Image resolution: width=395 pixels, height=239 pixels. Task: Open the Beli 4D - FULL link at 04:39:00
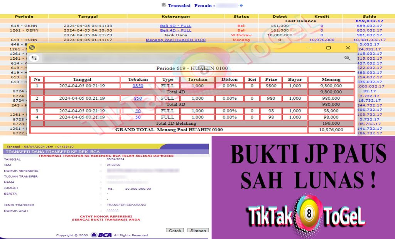(x=176, y=30)
